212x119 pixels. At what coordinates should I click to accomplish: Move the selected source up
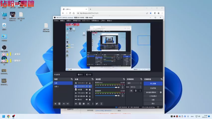click(x=88, y=104)
